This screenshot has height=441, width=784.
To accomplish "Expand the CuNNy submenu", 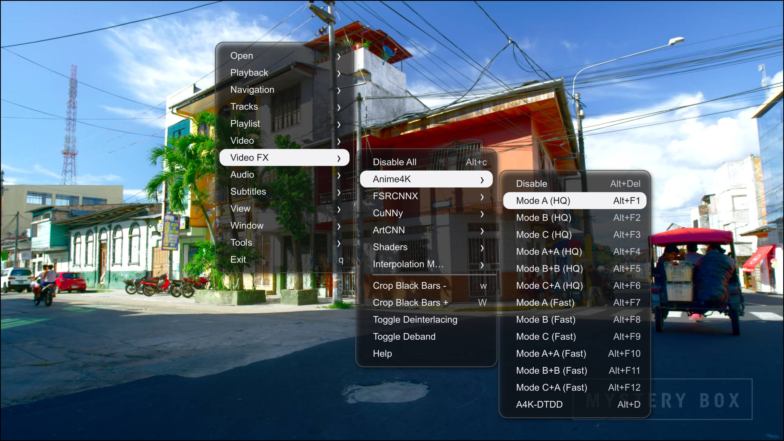I will 426,213.
